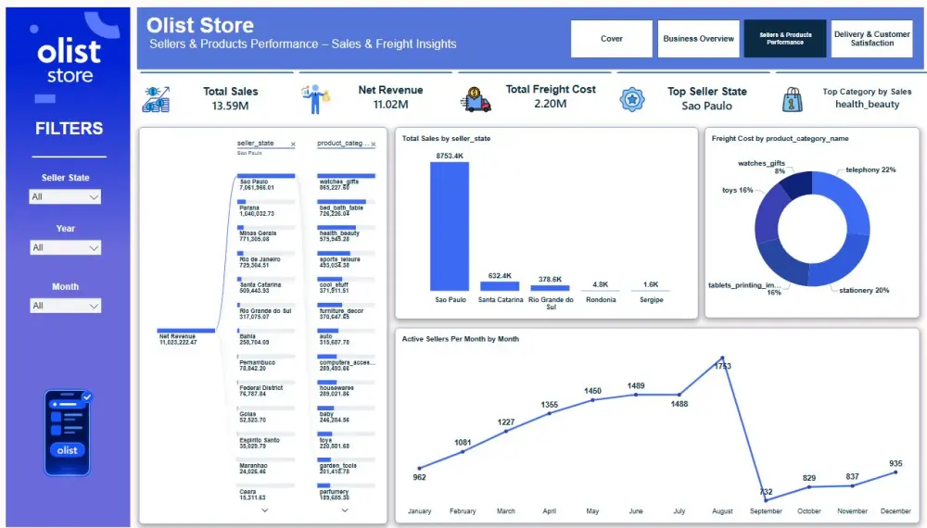Select the watches_gifts category node

tap(347, 182)
